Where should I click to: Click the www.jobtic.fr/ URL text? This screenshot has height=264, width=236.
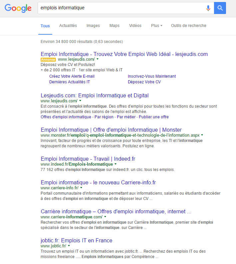coord(54,246)
